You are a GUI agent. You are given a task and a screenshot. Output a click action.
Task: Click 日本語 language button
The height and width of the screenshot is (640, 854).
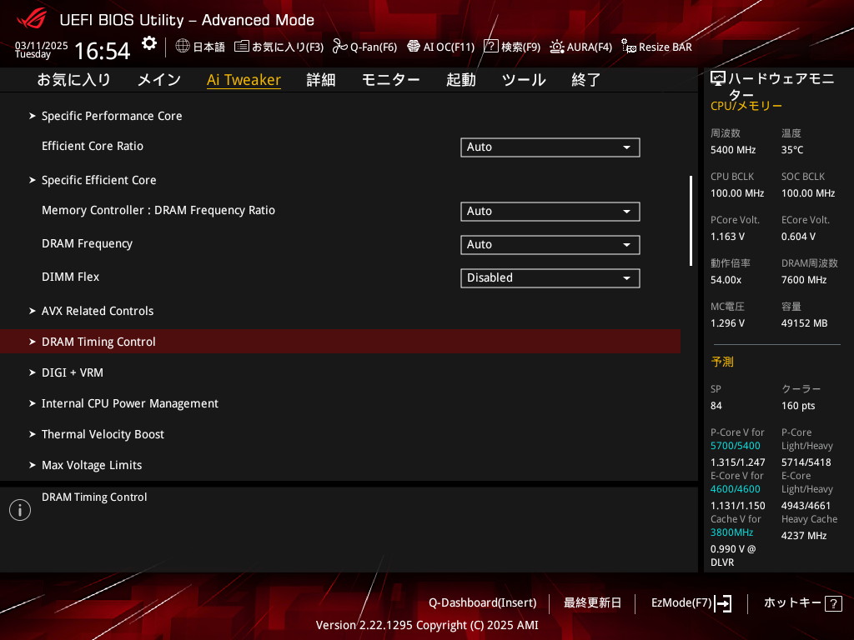point(200,47)
